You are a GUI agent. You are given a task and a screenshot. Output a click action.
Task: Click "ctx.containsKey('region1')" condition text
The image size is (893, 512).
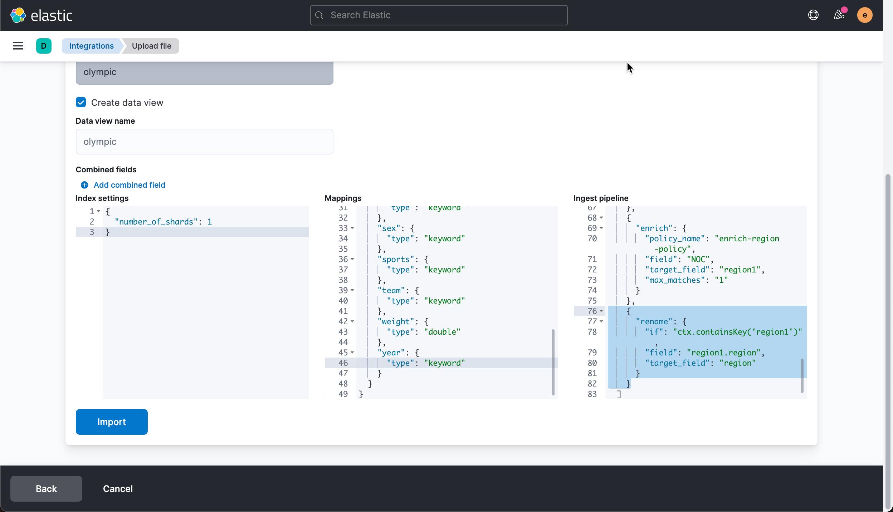click(738, 332)
